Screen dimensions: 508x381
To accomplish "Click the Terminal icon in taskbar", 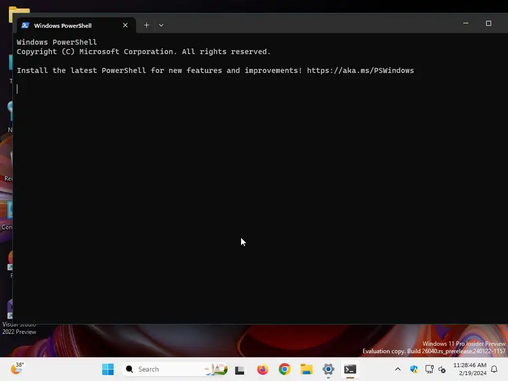I will tap(350, 369).
